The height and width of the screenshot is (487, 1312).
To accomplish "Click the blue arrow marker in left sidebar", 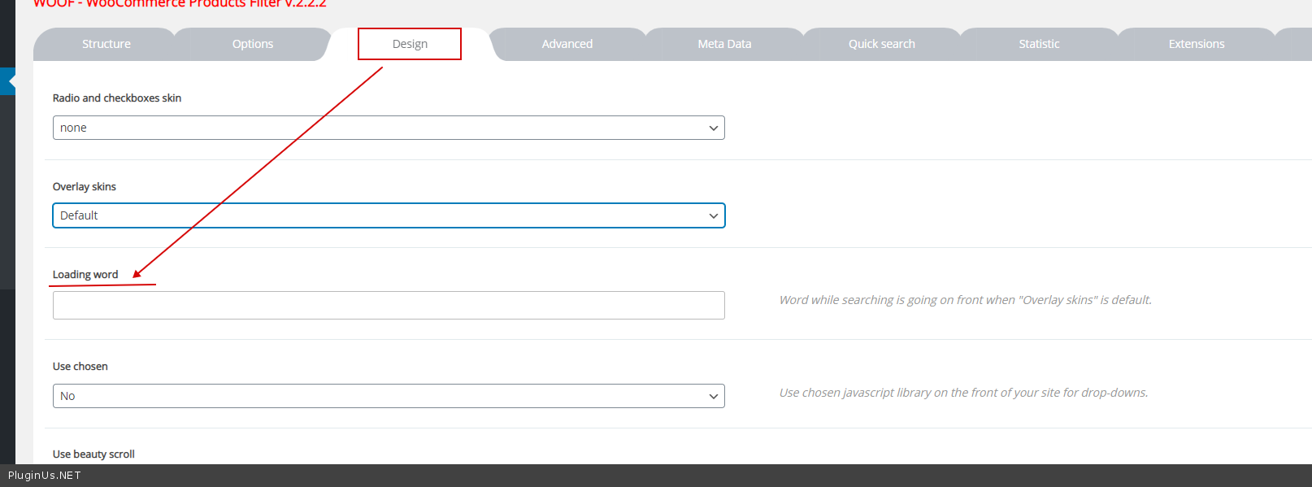I will [9, 81].
